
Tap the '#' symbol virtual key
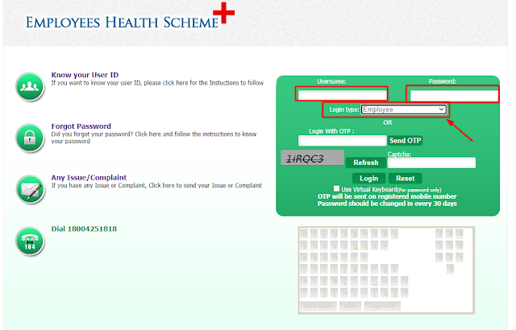tap(354, 270)
